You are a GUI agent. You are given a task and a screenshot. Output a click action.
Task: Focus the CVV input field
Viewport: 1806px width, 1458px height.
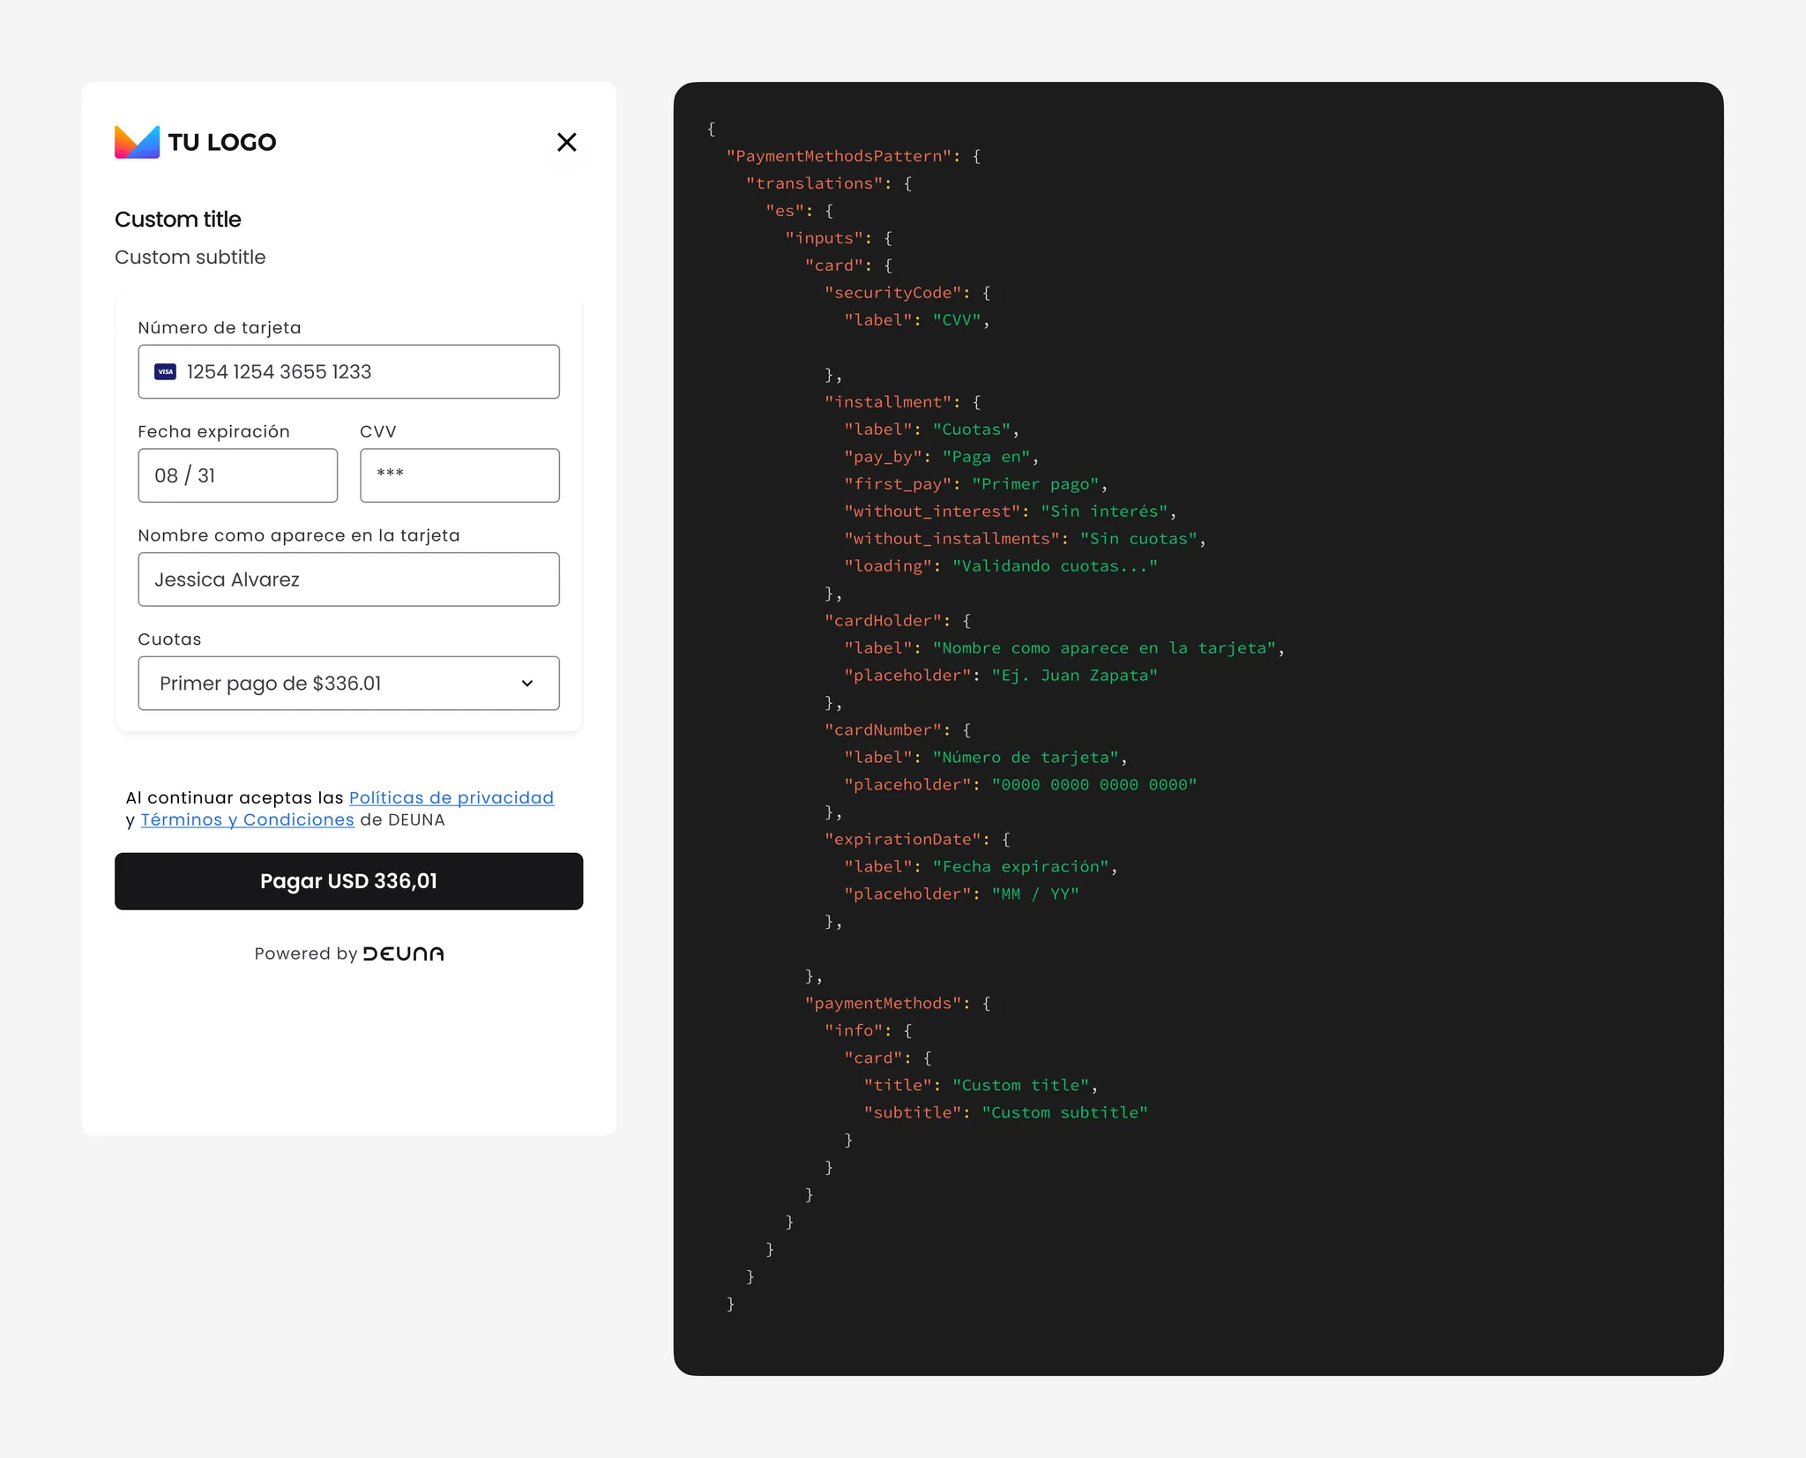[x=459, y=475]
